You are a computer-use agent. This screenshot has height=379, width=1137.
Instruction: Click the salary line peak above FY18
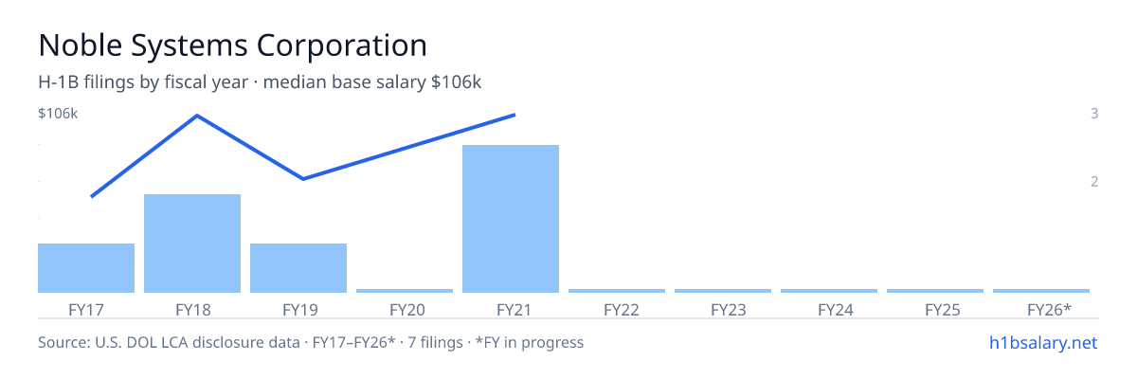pyautogui.click(x=196, y=116)
